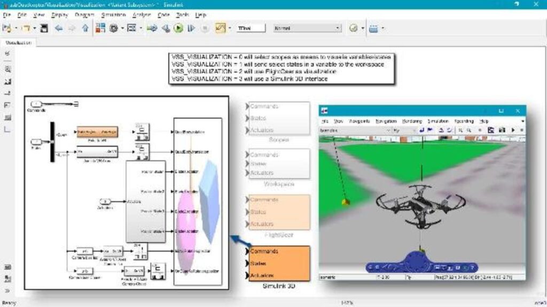
Task: Click the simulation stop time field
Action: 250,28
